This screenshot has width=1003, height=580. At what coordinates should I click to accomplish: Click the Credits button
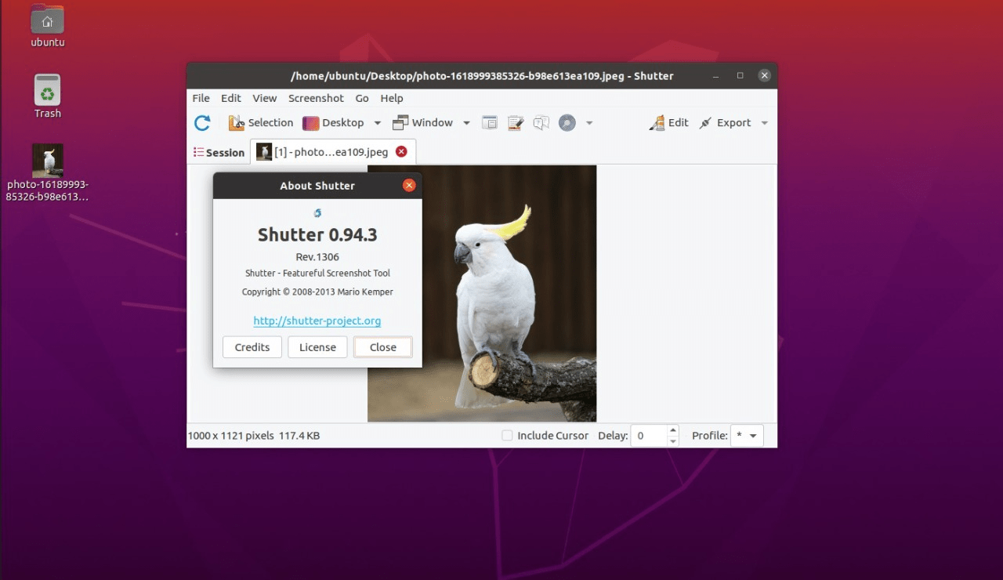(x=252, y=346)
